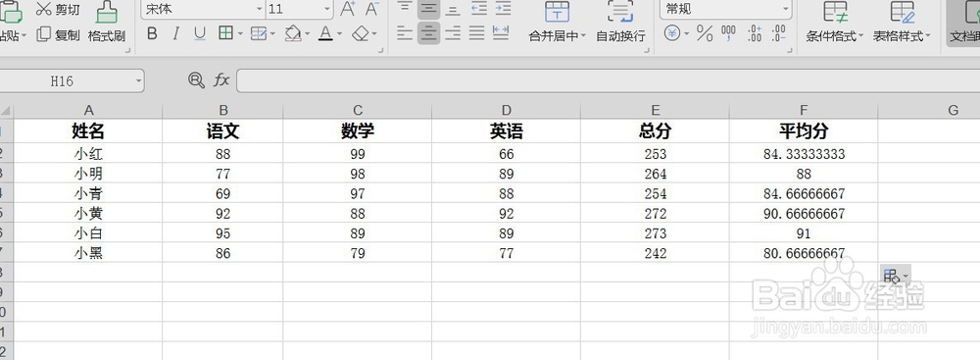Align cell text right
Image resolution: width=980 pixels, height=360 pixels.
click(x=453, y=33)
